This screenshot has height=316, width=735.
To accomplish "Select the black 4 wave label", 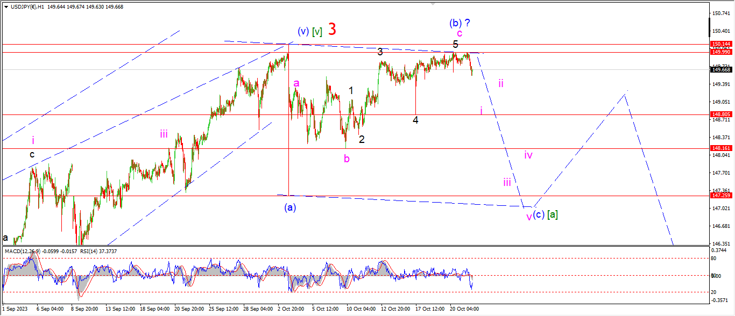I will click(415, 120).
